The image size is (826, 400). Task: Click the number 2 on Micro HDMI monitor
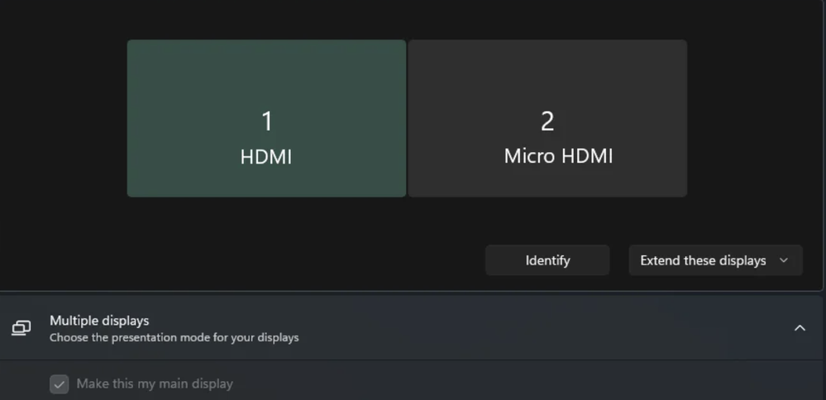pyautogui.click(x=547, y=121)
